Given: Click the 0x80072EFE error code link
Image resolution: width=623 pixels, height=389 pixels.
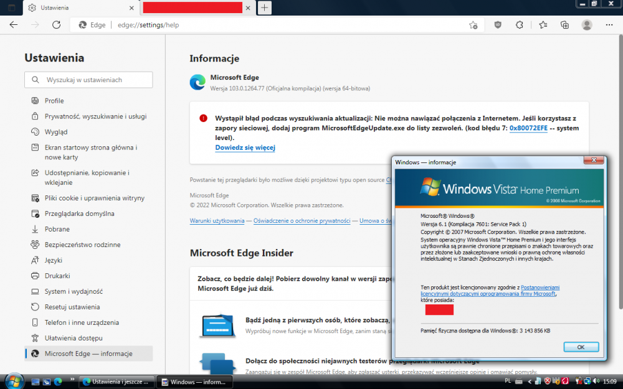Looking at the screenshot, I should click(x=528, y=128).
